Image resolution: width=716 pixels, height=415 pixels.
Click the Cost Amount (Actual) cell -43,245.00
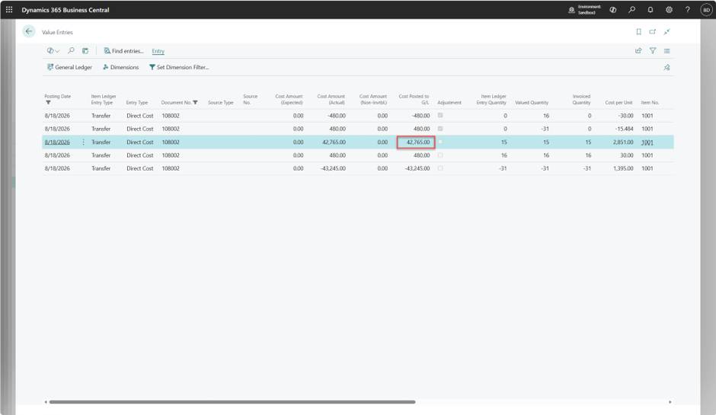pos(334,168)
